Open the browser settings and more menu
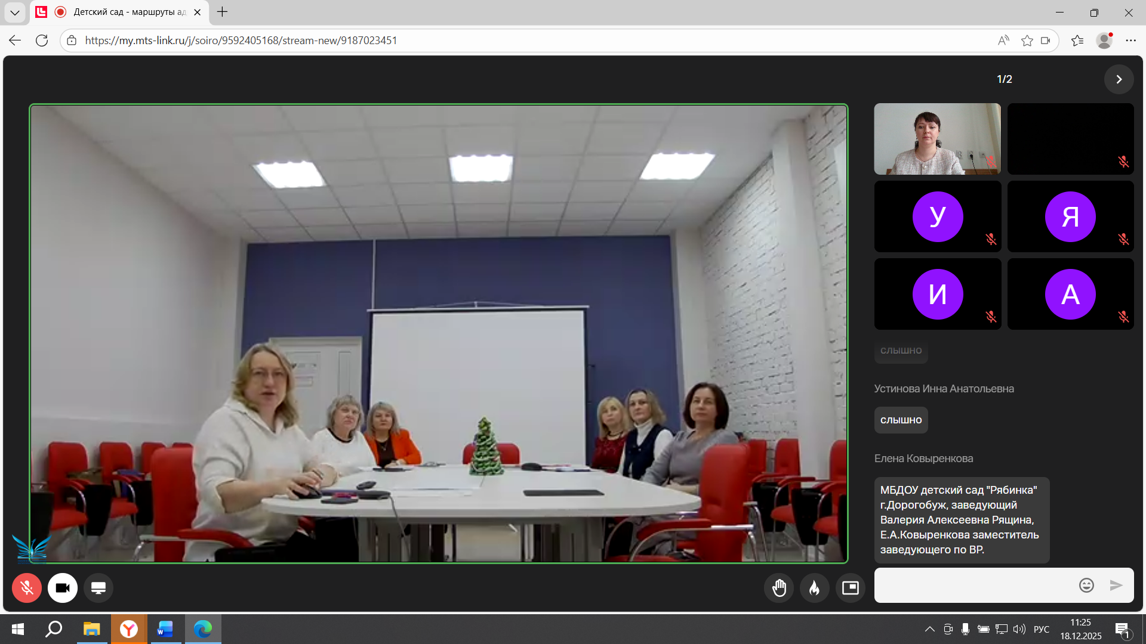 (1130, 41)
